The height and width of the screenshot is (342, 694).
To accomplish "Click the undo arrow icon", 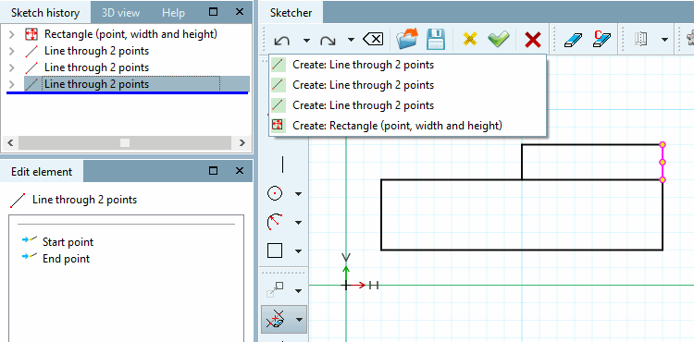I will click(282, 41).
